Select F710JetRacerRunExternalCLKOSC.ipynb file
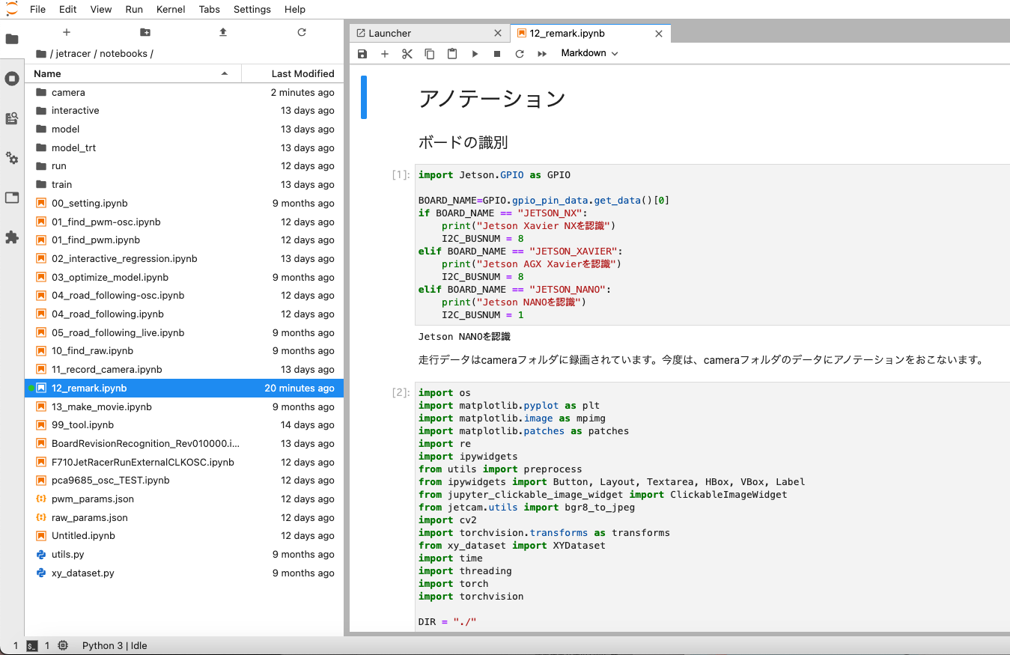The height and width of the screenshot is (655, 1010). (x=184, y=462)
